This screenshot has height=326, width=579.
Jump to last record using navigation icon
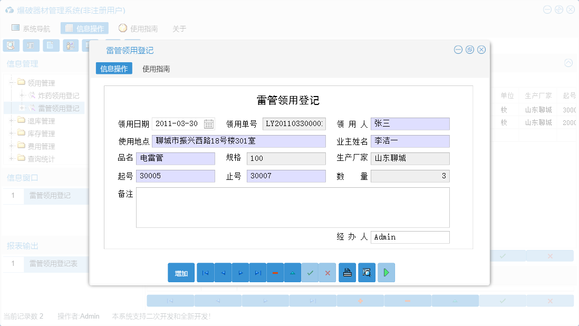tap(257, 272)
